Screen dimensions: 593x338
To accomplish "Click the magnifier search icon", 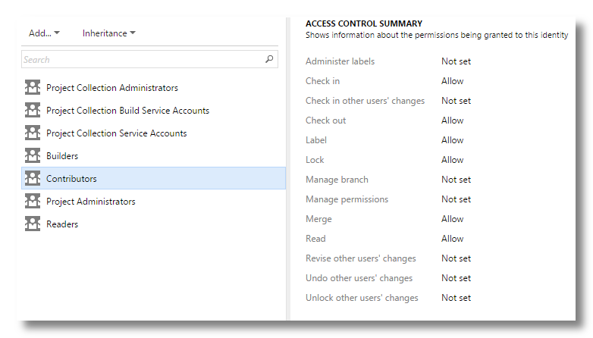I will coord(269,59).
